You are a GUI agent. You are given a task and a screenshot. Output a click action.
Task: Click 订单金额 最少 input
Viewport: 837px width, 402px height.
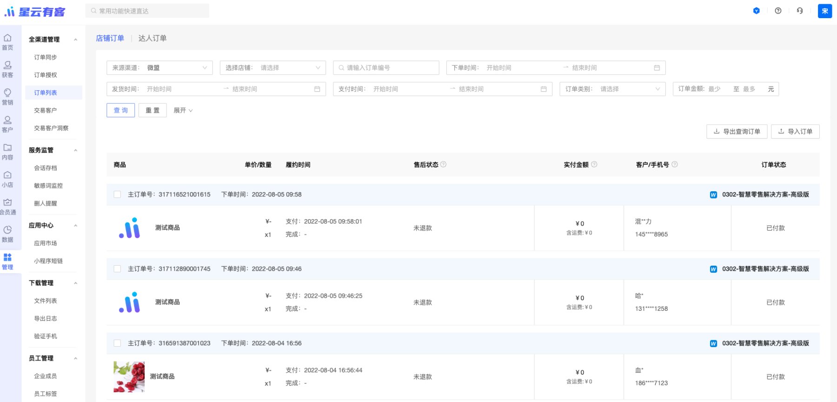(x=718, y=89)
